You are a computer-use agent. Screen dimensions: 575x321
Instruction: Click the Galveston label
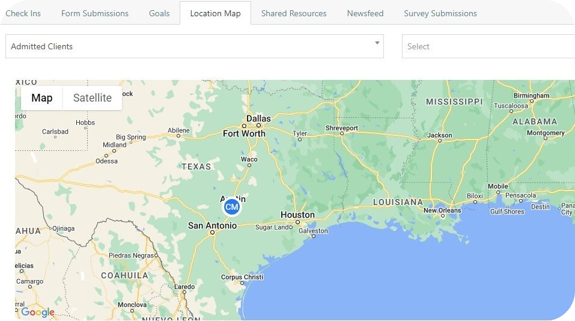313,231
